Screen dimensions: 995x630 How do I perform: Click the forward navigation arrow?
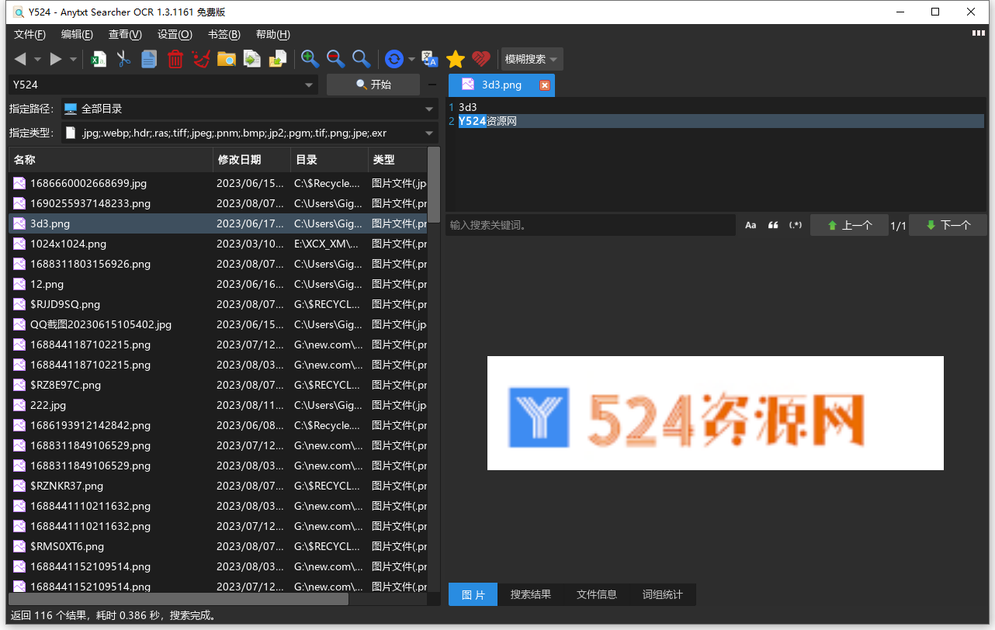tap(56, 59)
